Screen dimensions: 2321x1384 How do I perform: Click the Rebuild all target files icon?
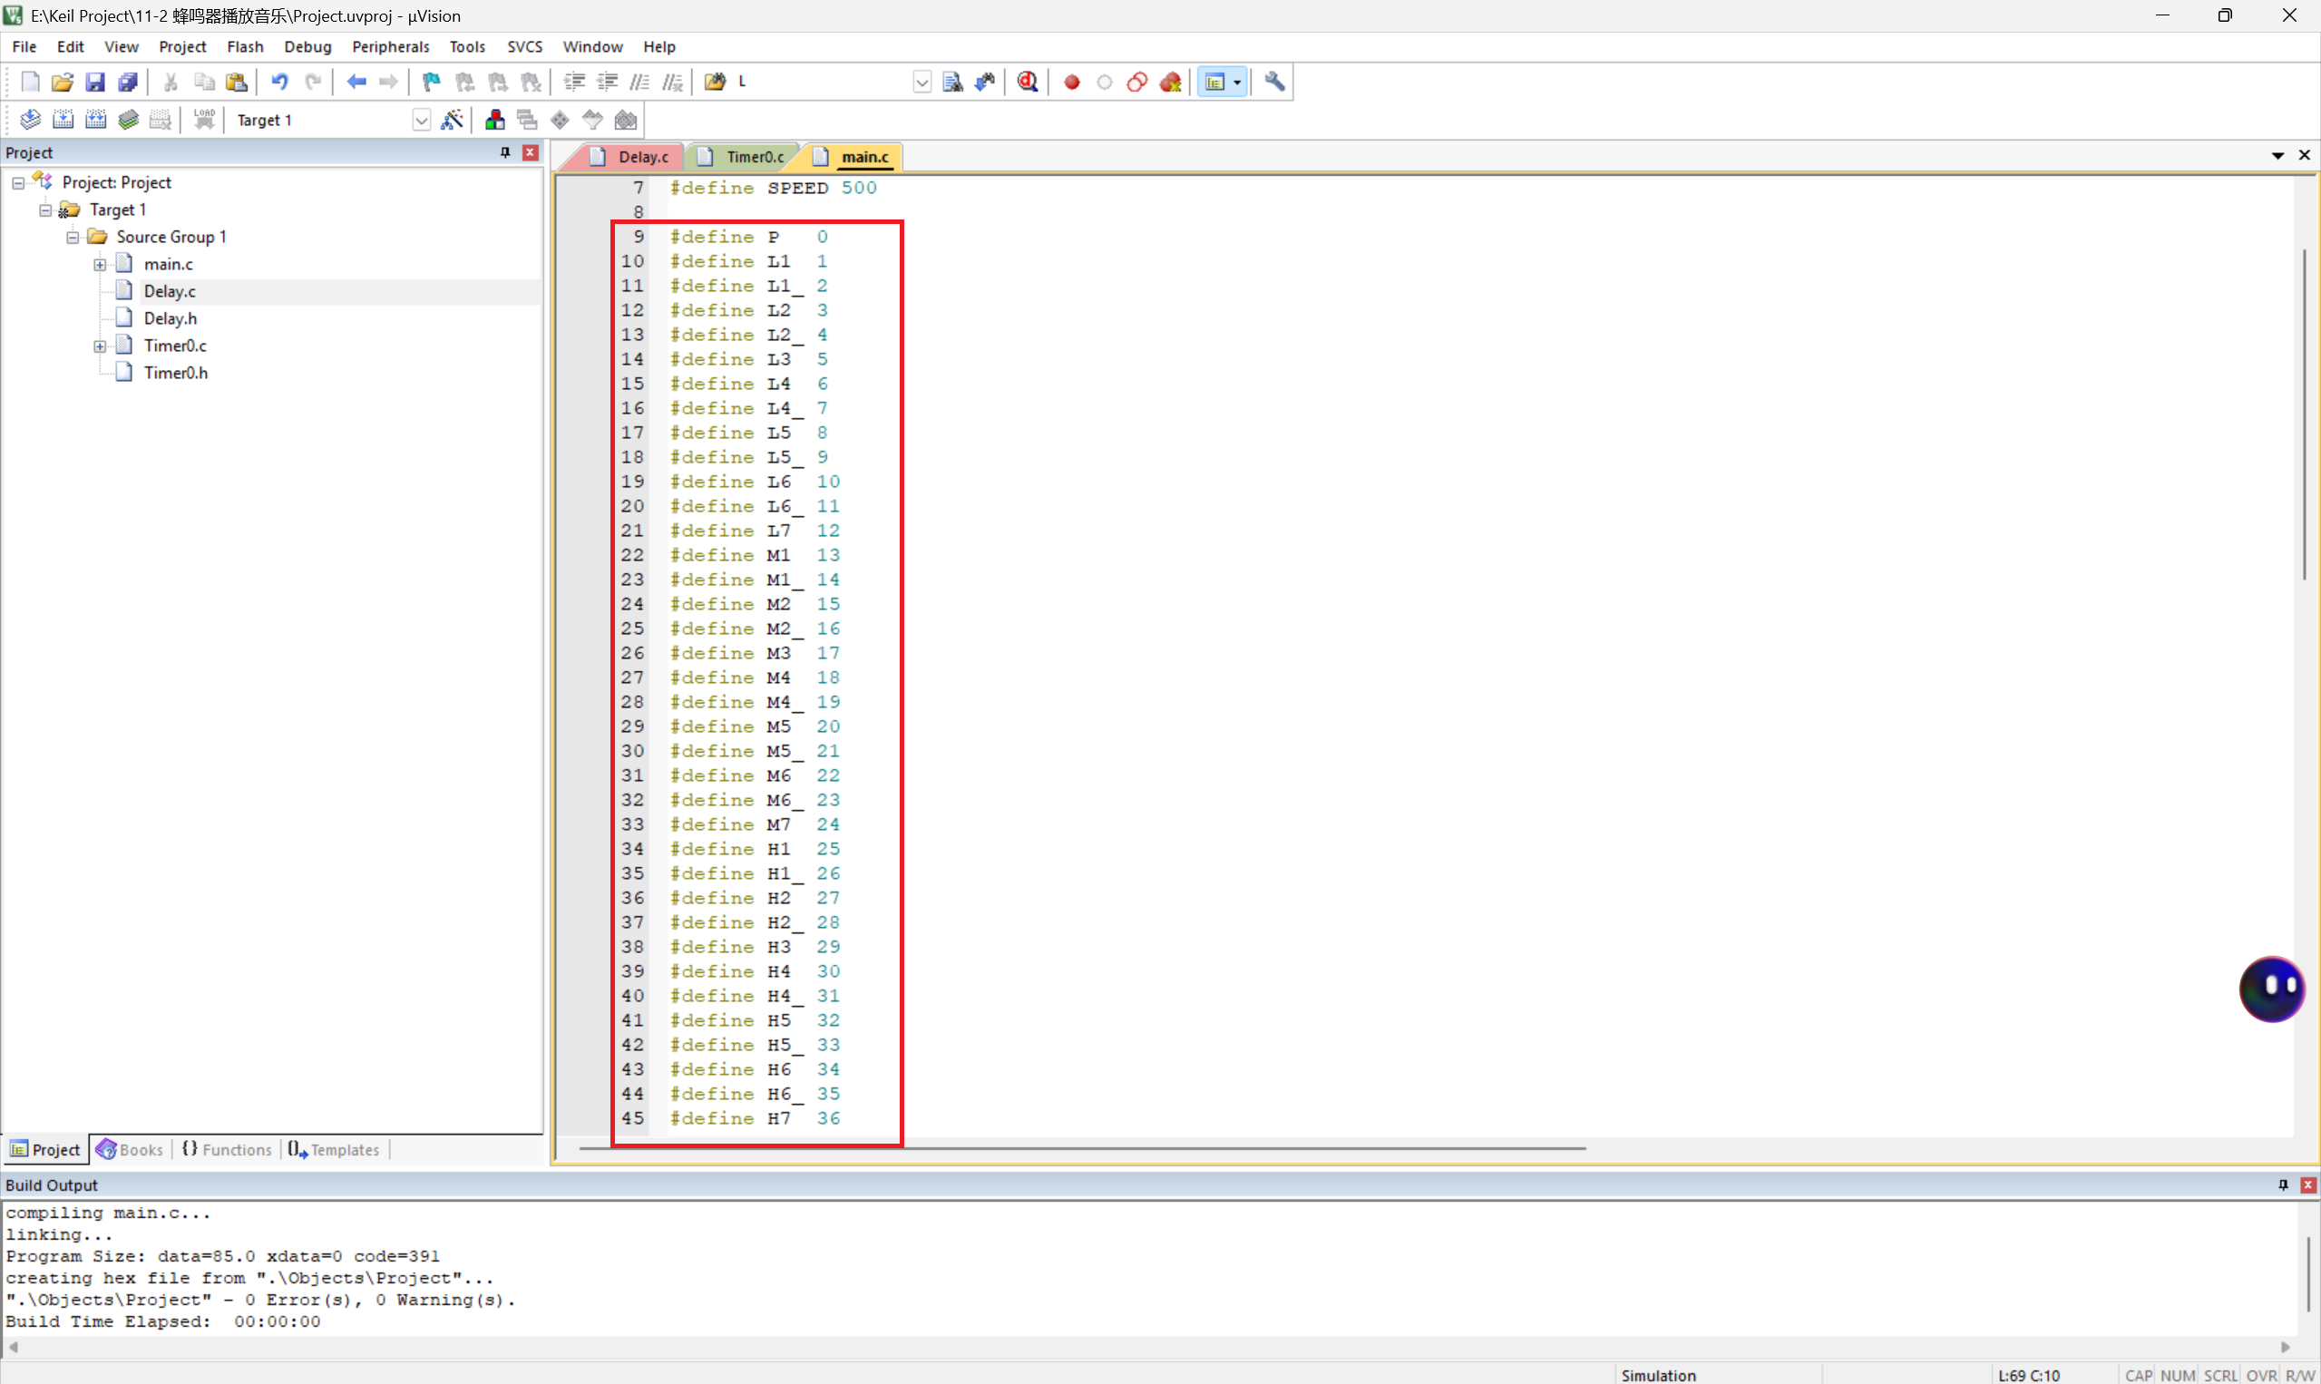pyautogui.click(x=95, y=120)
